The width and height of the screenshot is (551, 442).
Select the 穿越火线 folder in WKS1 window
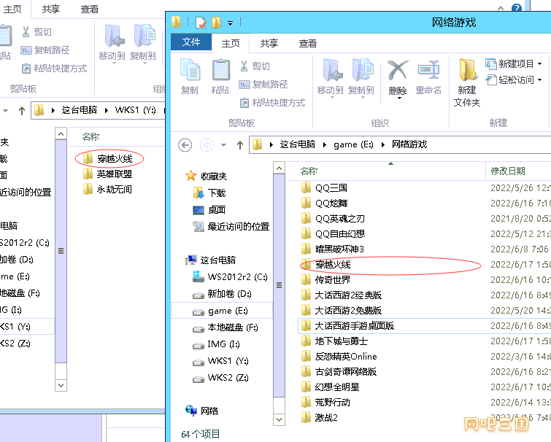pyautogui.click(x=108, y=159)
